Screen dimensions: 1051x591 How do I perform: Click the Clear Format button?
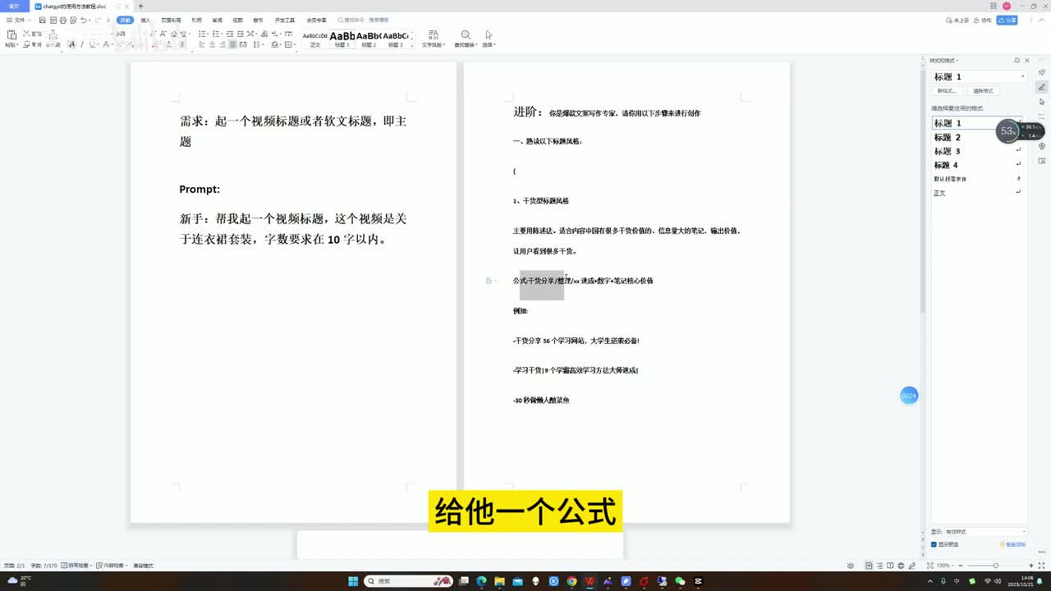[x=983, y=91]
